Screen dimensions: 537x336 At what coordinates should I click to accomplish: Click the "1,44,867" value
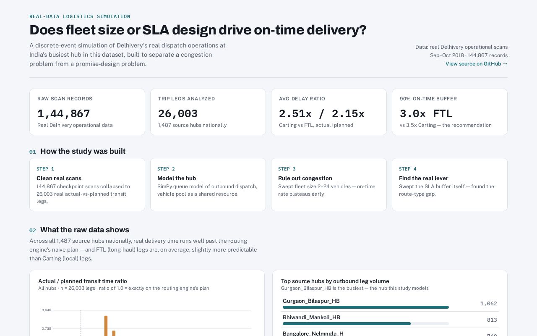point(64,113)
